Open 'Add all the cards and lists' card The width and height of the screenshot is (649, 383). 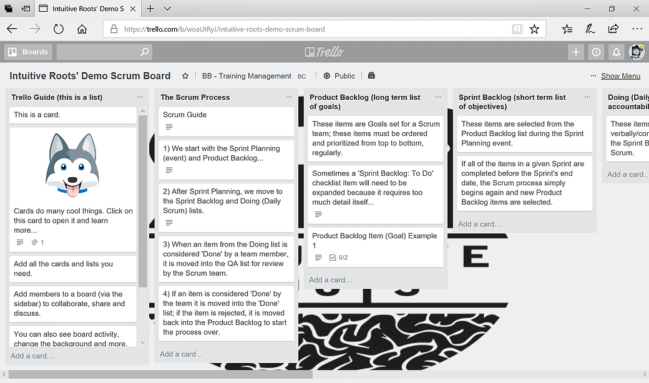coord(73,269)
